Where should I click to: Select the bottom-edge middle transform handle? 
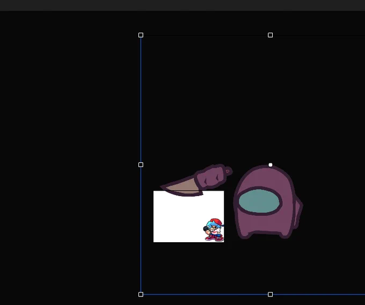pos(270,294)
